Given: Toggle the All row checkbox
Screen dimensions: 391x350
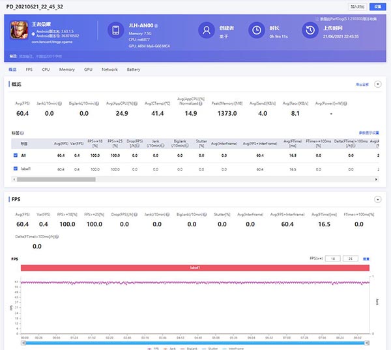Looking at the screenshot, I should [x=15, y=155].
